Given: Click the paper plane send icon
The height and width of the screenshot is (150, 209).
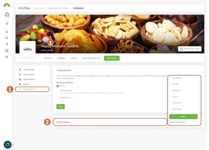Looking at the screenshot, I should (x=7, y=44).
